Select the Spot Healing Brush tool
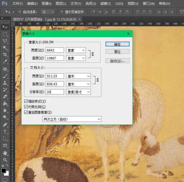 tap(5, 69)
